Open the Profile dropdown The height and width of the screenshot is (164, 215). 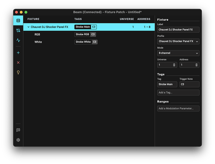[x=178, y=41]
